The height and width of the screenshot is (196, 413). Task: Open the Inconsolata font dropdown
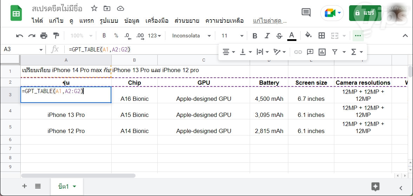coord(191,36)
